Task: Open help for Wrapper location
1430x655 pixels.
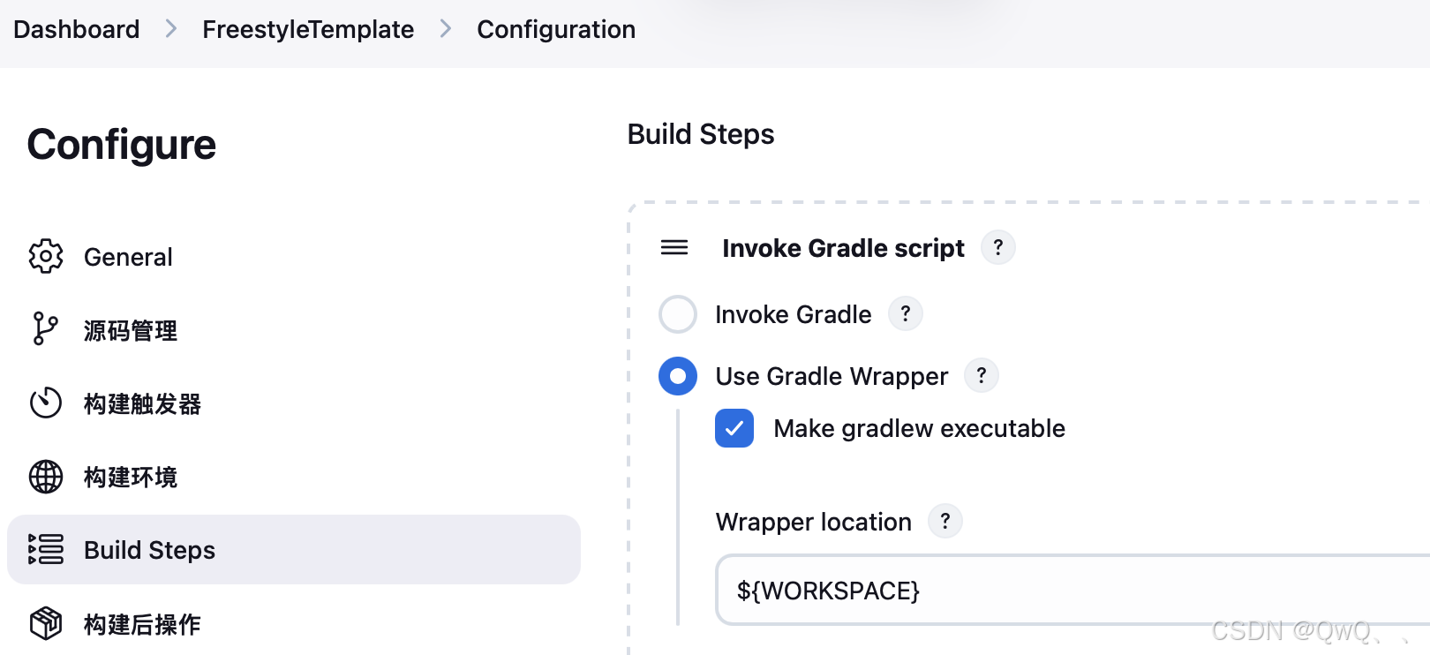Action: (945, 521)
